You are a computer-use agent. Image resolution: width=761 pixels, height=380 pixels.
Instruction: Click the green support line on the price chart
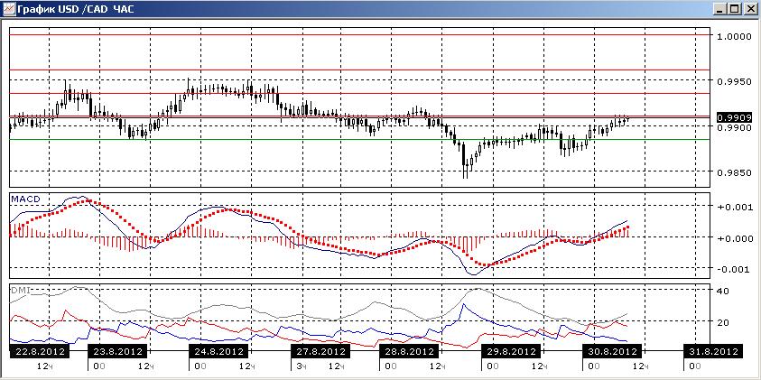click(x=359, y=140)
